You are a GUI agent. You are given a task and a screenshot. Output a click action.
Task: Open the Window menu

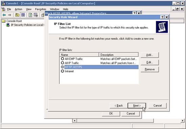[54, 9]
